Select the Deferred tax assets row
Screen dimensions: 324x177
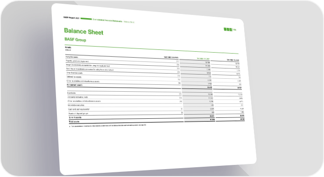(154, 77)
